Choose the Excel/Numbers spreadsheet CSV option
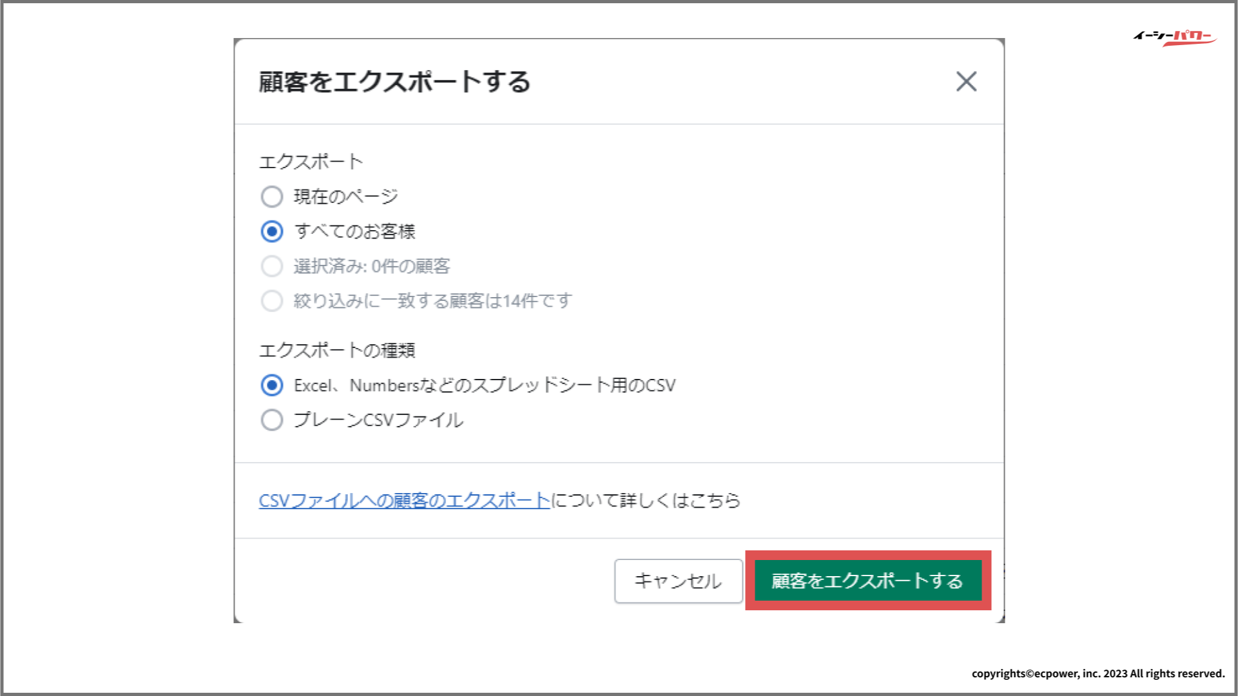The image size is (1238, 696). 272,385
